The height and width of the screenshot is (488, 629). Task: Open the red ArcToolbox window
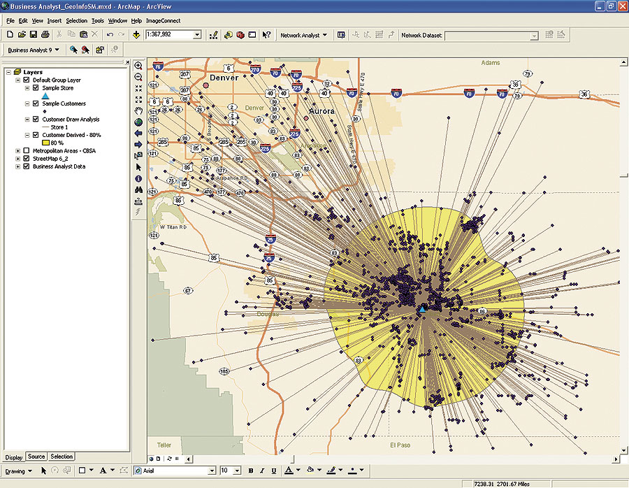pos(240,36)
